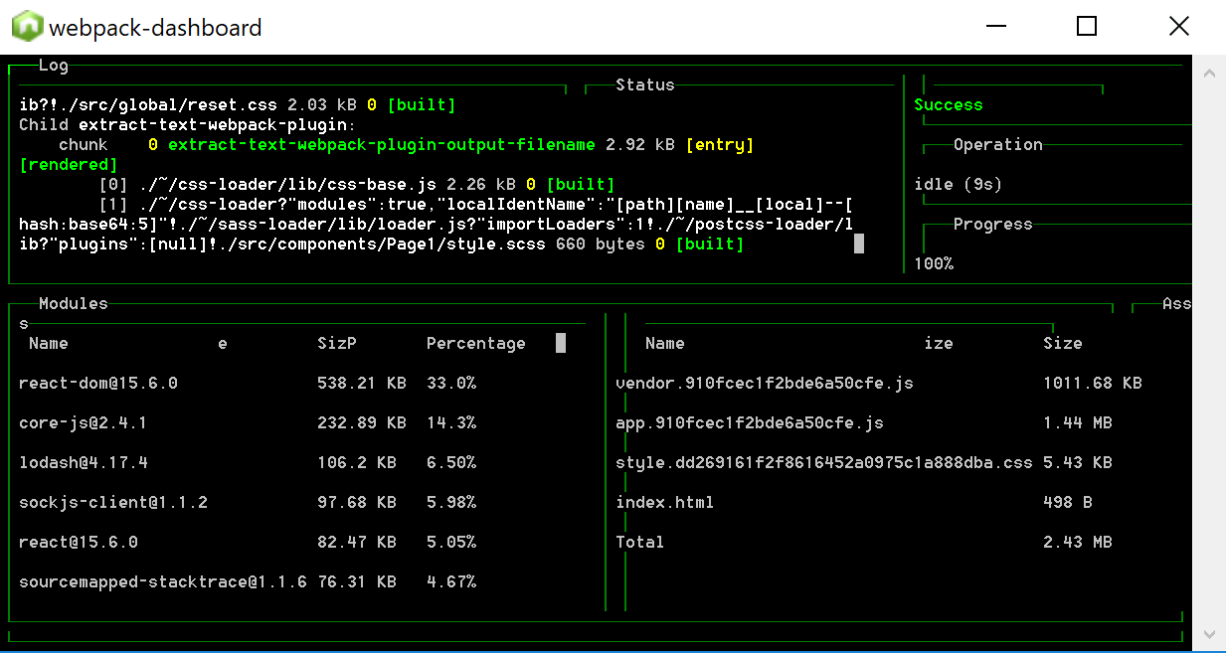The image size is (1226, 653).
Task: Click the 100% progress value
Action: 934,264
